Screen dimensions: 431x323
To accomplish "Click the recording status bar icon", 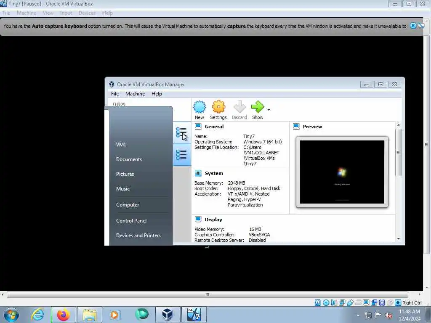I will [x=374, y=303].
